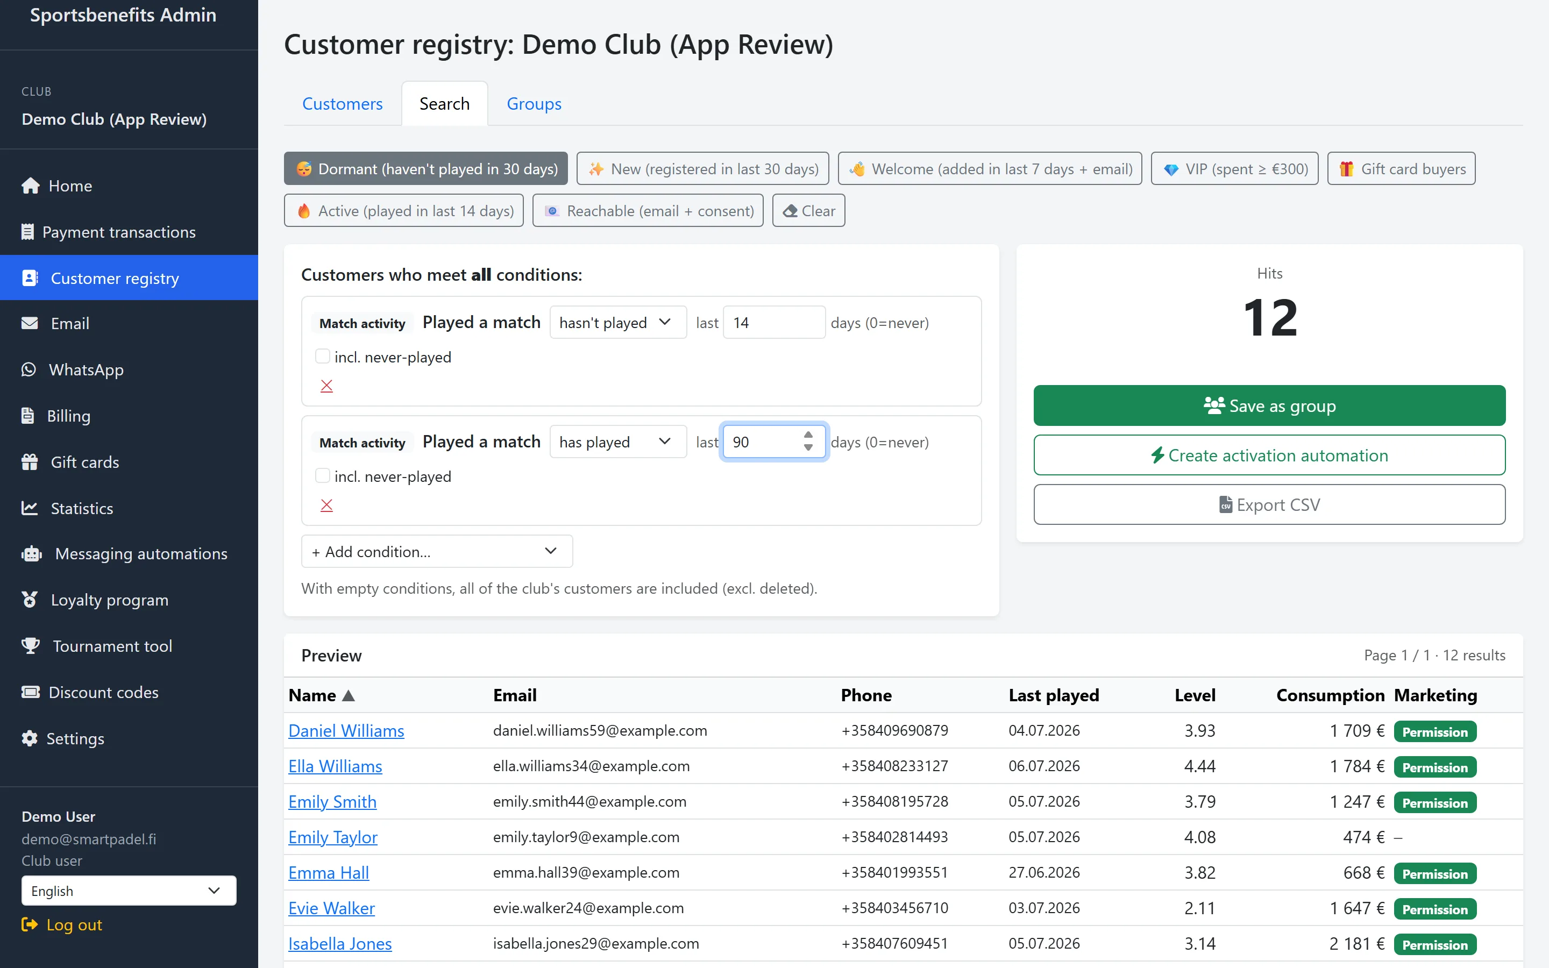Click Demo Club (App Review) club name
This screenshot has height=968, width=1549.
tap(114, 119)
